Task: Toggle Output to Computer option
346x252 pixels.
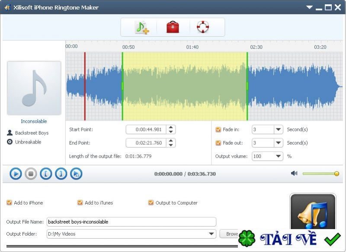Action: point(151,203)
